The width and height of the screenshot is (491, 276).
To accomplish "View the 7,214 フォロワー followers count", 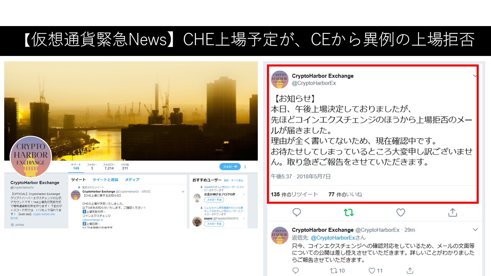I will (109, 166).
